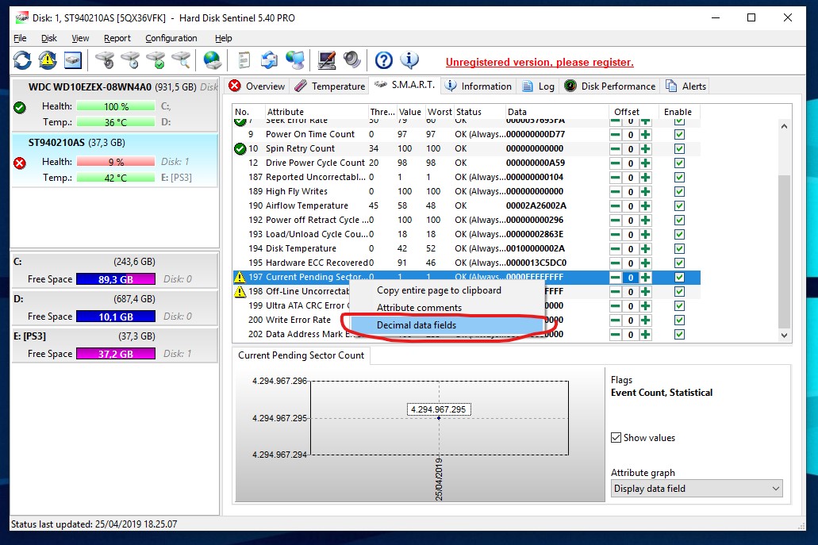Click the disk test icon with gauge
Viewport: 818px width, 545px height.
pos(105,60)
